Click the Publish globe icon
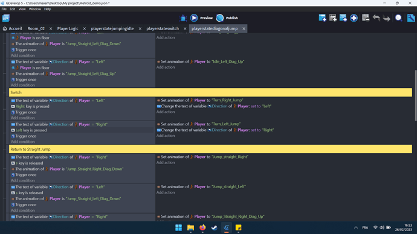 (x=219, y=18)
